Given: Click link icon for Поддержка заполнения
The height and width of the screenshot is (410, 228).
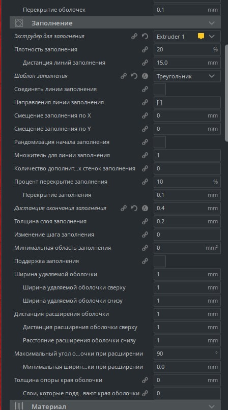Looking at the screenshot, I should [145, 261].
